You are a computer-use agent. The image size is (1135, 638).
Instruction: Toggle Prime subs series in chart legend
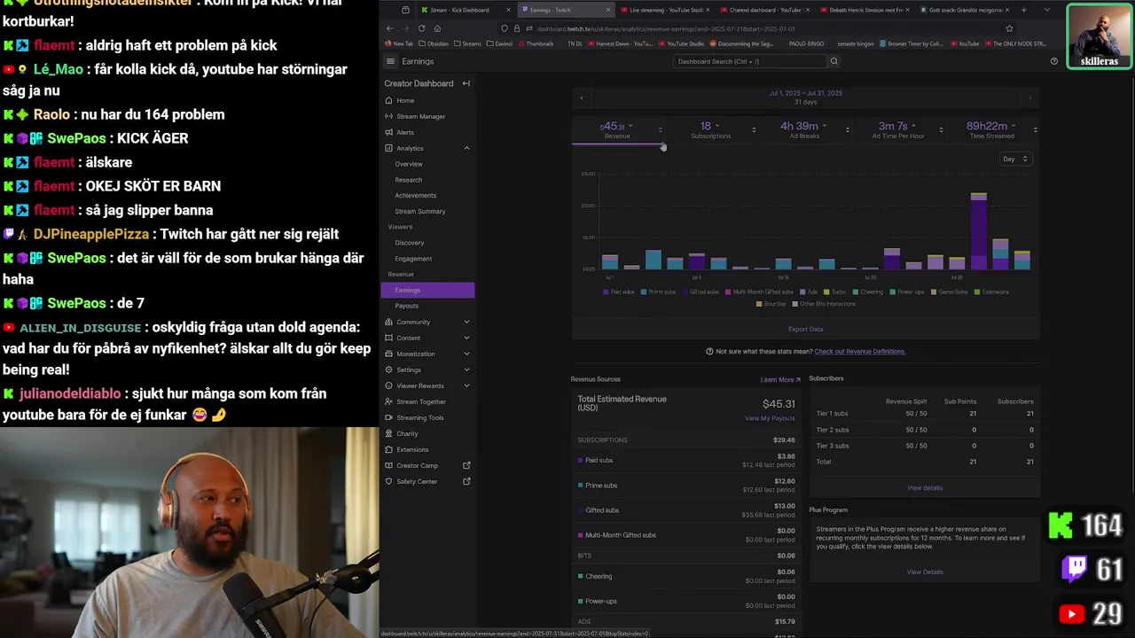point(658,292)
